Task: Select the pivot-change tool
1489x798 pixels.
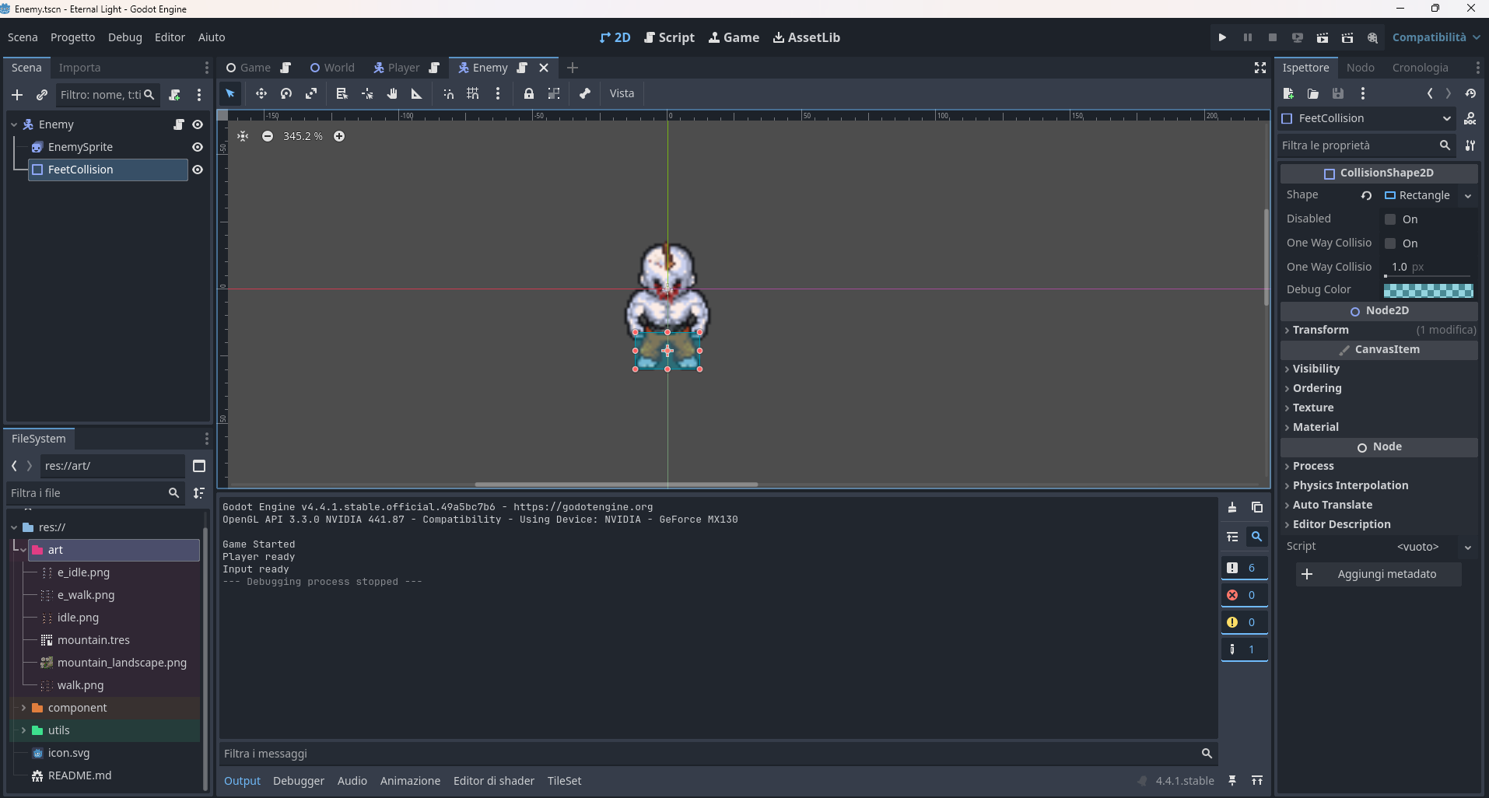Action: [367, 93]
